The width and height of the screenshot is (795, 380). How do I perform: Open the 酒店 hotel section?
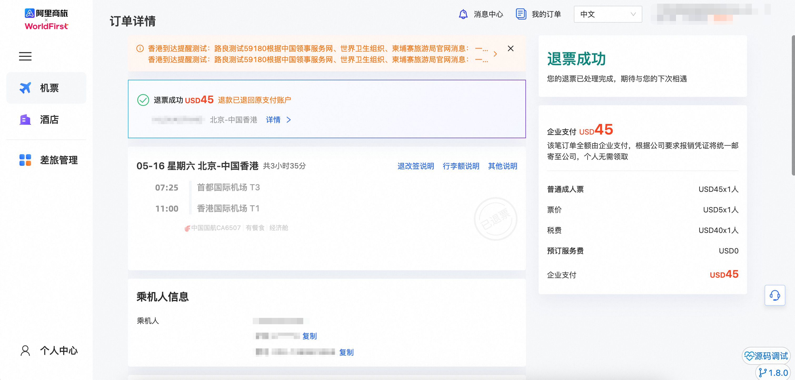[46, 119]
